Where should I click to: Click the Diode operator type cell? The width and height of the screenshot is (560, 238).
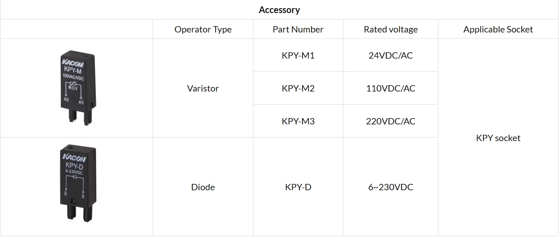tap(203, 187)
